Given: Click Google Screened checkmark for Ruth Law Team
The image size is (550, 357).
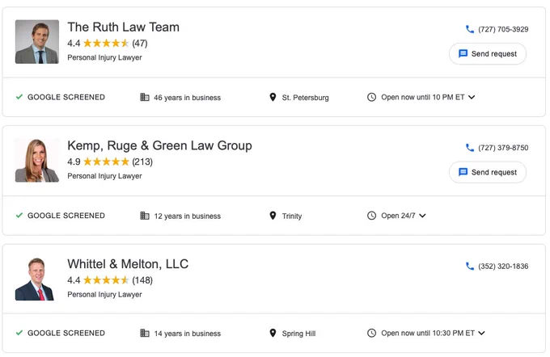Looking at the screenshot, I should pyautogui.click(x=19, y=97).
